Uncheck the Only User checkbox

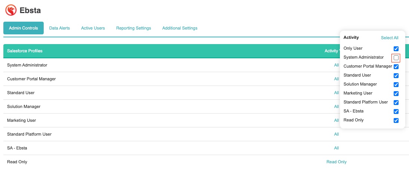pos(396,49)
